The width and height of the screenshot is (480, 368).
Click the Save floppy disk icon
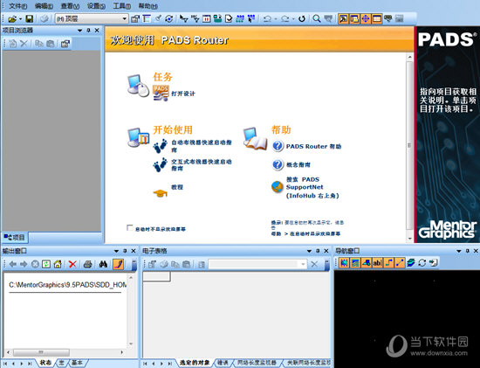pos(29,19)
